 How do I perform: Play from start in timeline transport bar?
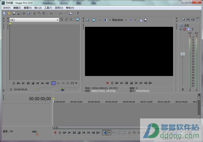pyautogui.click(x=65, y=133)
